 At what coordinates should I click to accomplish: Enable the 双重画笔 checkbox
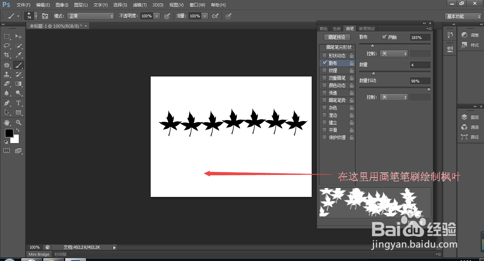coord(324,78)
